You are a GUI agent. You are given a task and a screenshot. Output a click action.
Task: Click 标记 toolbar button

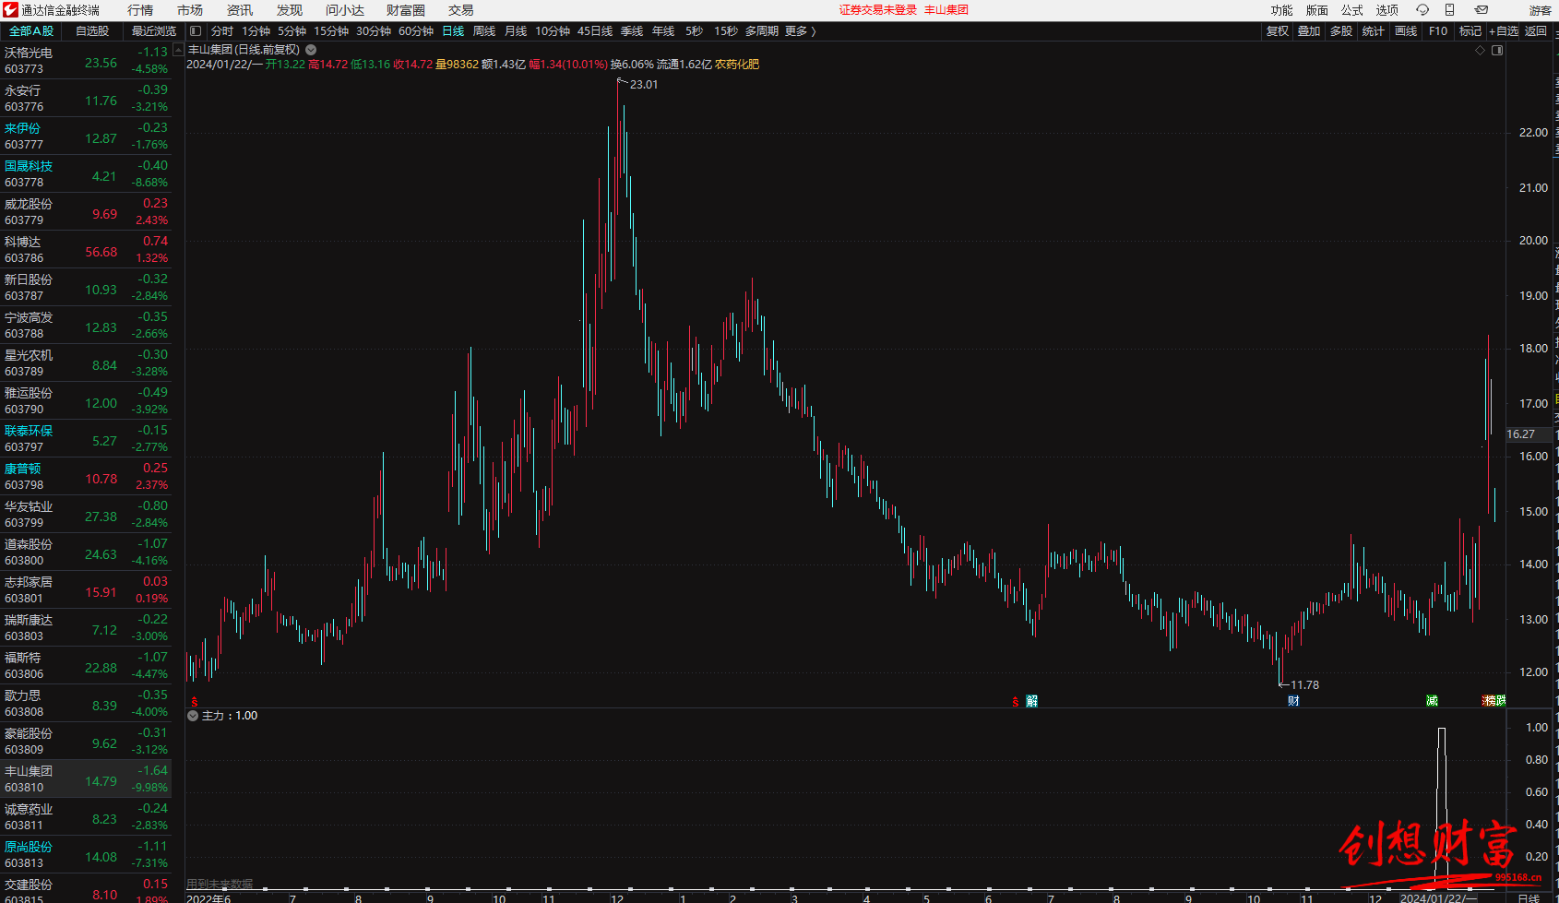click(1470, 31)
